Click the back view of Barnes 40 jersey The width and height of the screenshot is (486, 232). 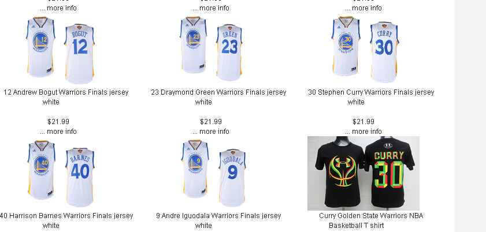80,177
